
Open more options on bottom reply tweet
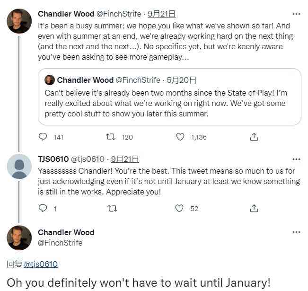[x=296, y=232]
